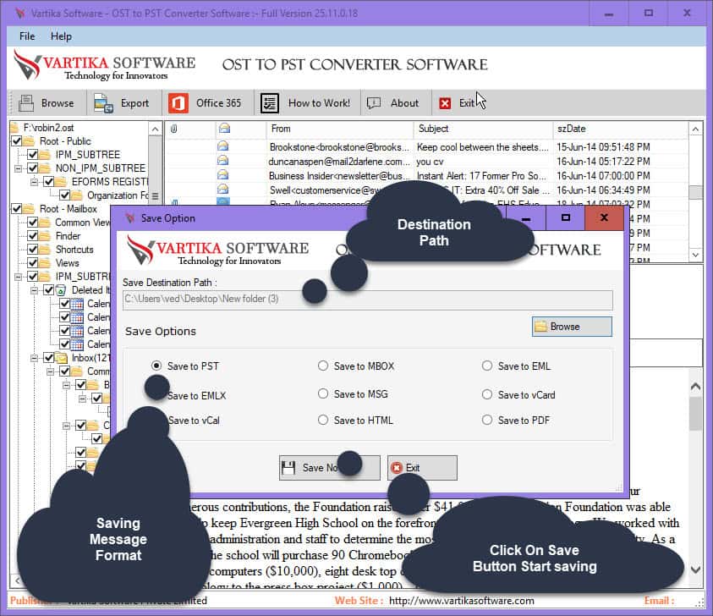The width and height of the screenshot is (713, 616).
Task: Uncheck the Common Views checkbox
Action: [x=33, y=223]
